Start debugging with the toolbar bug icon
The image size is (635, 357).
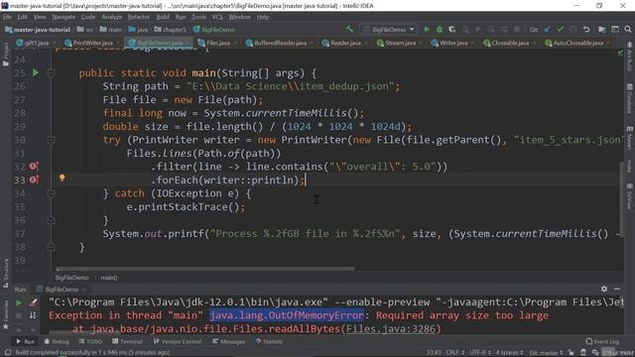coord(439,29)
